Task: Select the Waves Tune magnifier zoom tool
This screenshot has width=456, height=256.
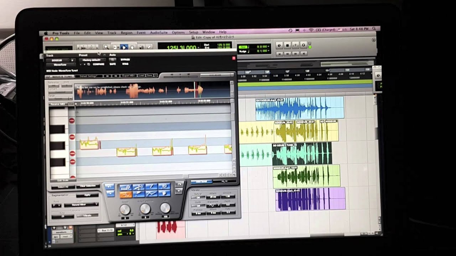Action: [164, 186]
